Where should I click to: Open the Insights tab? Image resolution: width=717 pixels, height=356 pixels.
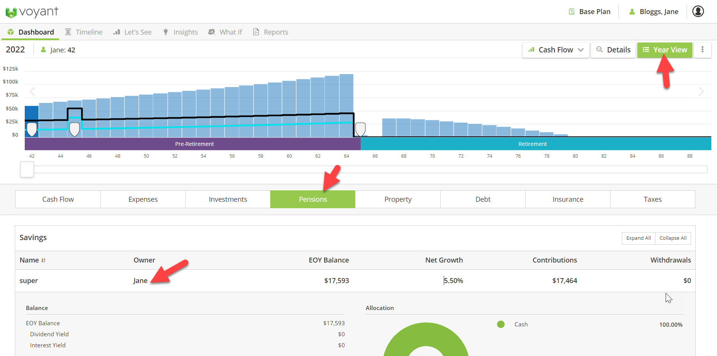point(180,32)
